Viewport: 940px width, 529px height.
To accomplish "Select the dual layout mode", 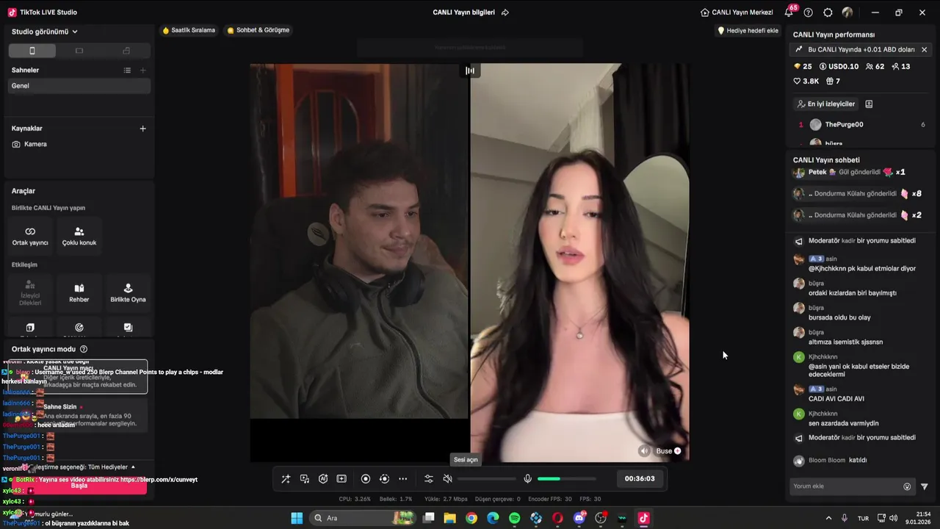I will click(x=126, y=51).
